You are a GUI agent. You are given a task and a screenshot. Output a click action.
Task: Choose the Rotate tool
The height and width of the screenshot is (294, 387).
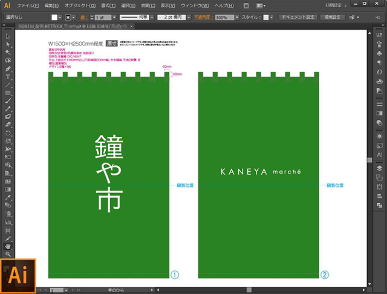(x=8, y=132)
